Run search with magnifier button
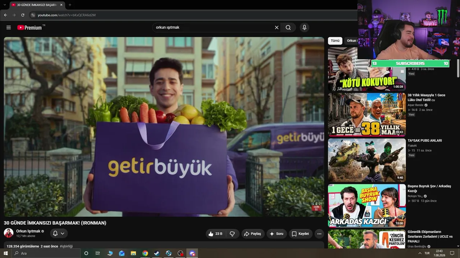Image resolution: width=460 pixels, height=258 pixels. click(288, 28)
